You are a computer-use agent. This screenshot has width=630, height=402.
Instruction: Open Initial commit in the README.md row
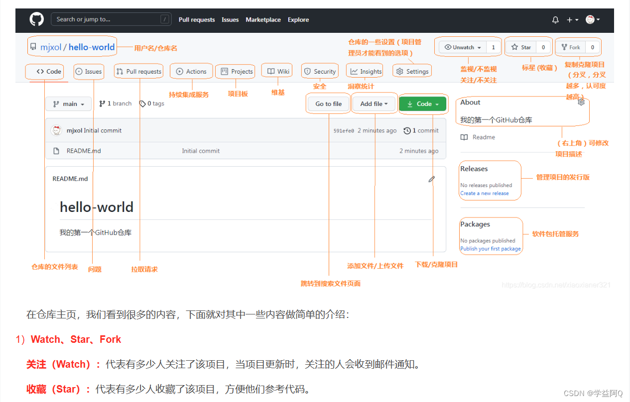[x=201, y=151]
